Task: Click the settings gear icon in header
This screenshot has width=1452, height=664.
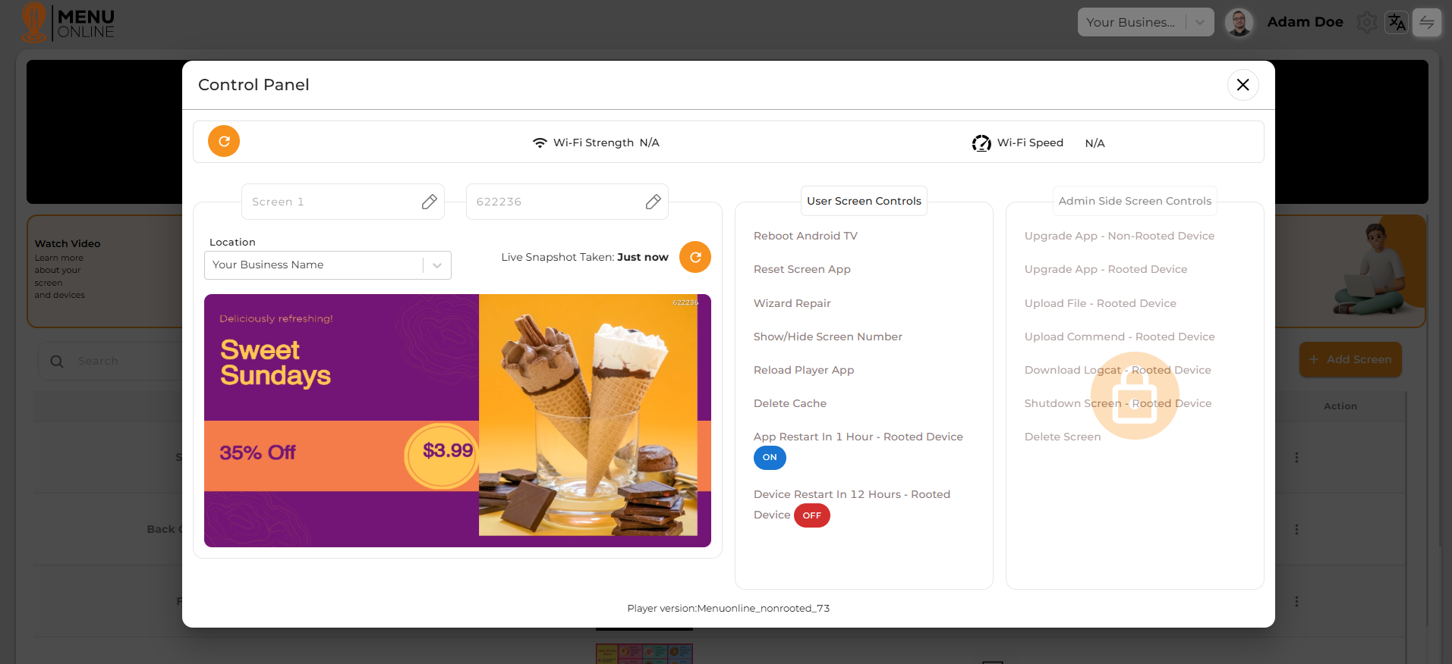Action: point(1366,23)
